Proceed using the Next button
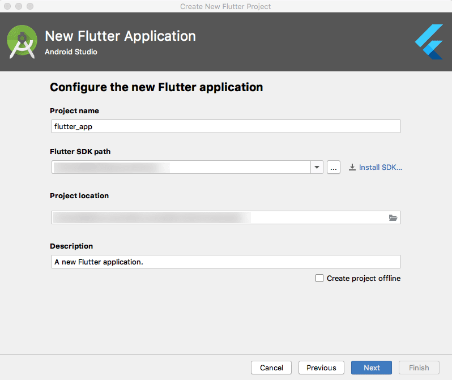452x380 pixels. point(372,368)
